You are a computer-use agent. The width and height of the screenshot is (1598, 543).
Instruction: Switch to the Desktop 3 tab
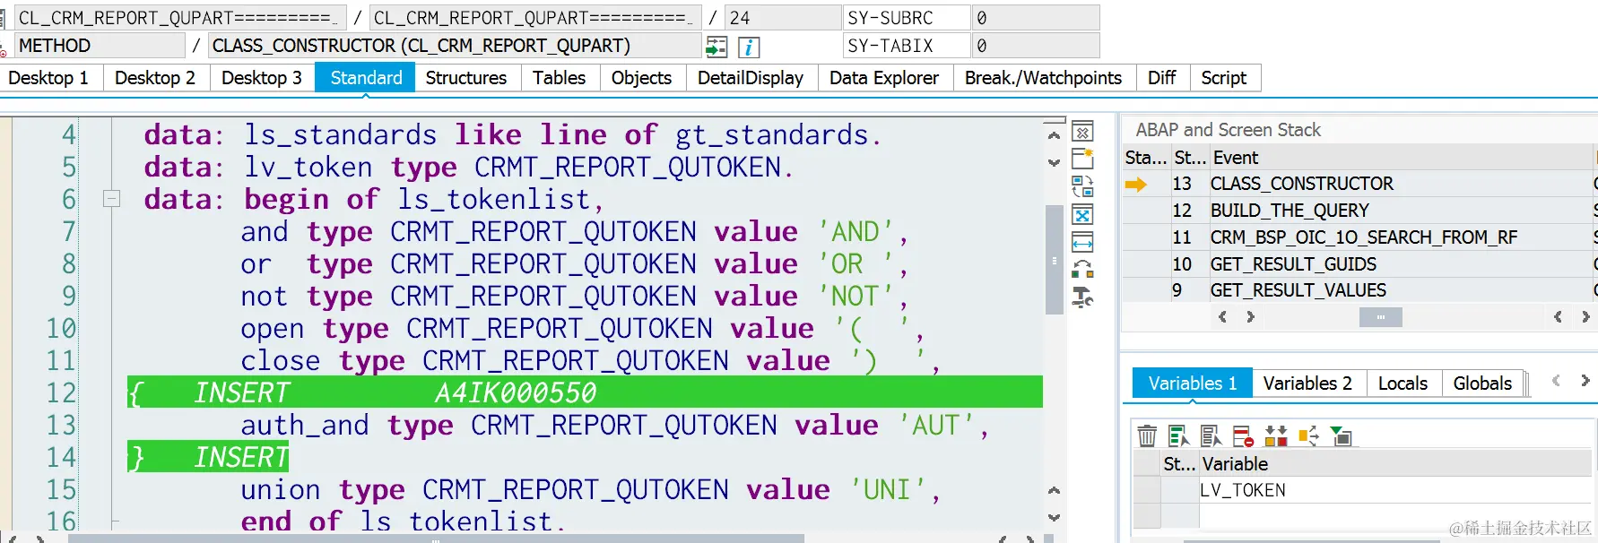(x=262, y=78)
